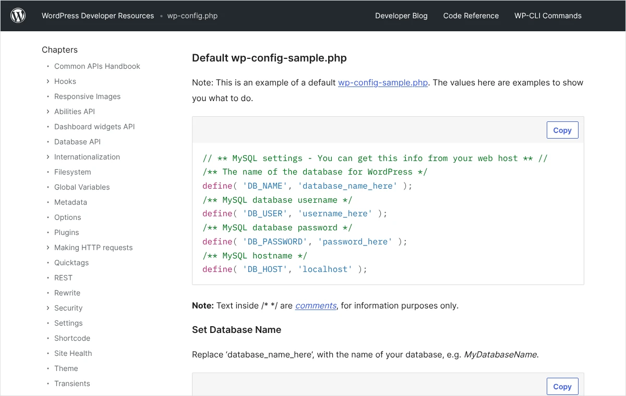Screen dimensions: 626x396
Task: Visit the Internationalization chapter page
Action: [87, 157]
